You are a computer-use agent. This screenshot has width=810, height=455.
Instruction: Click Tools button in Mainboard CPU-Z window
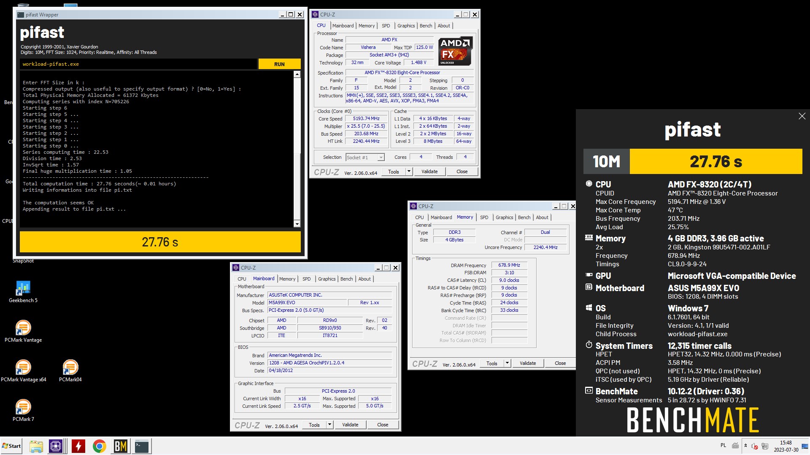click(314, 425)
